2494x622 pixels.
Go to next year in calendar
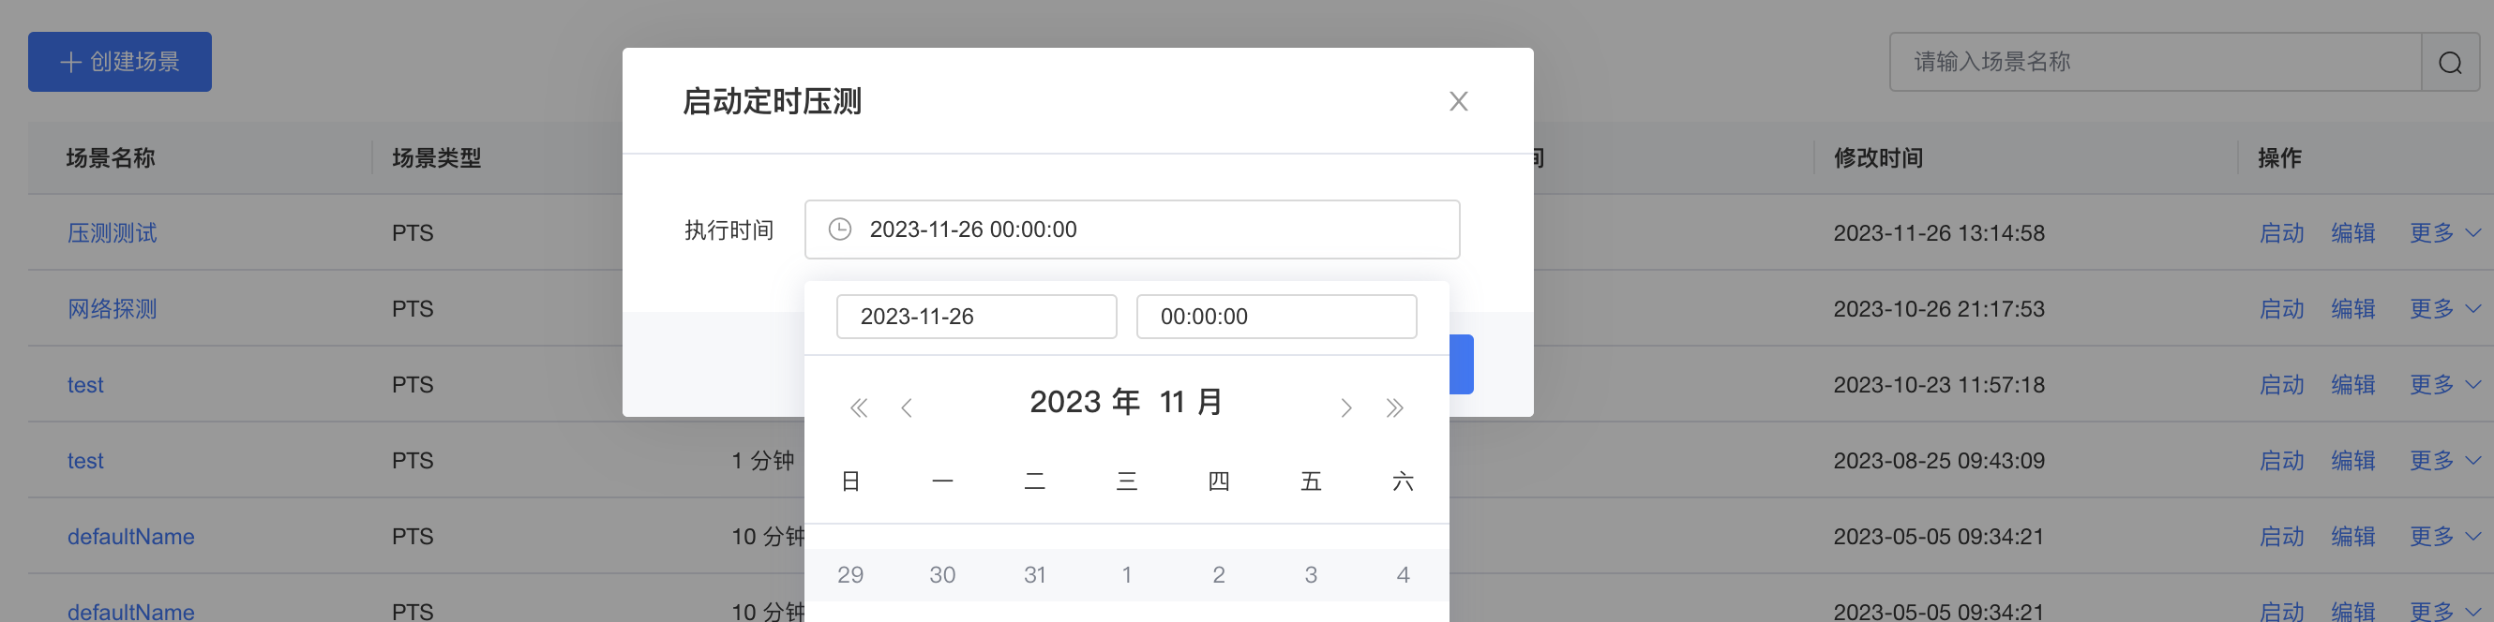point(1394,407)
